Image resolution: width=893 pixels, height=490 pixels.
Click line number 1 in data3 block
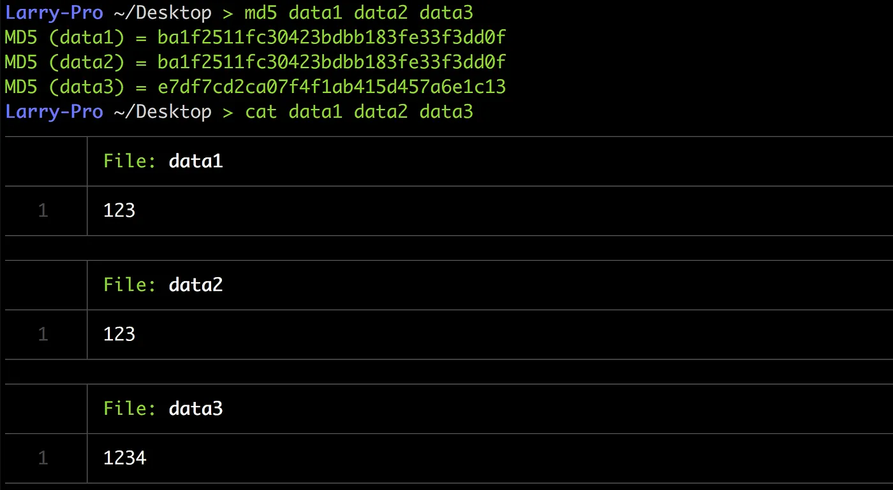(x=43, y=458)
